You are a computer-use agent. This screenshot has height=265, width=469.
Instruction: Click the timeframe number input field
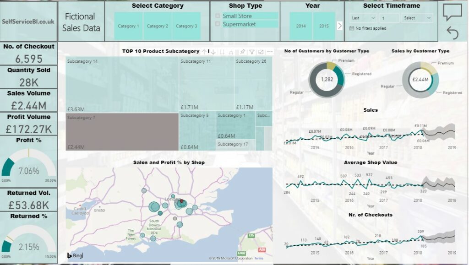[389, 18]
